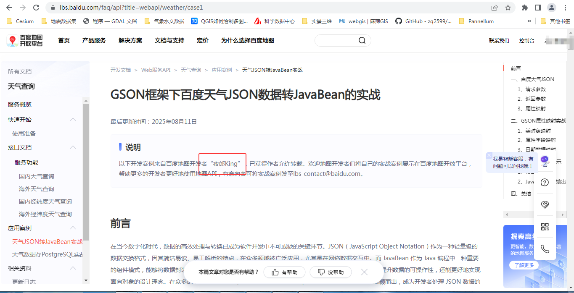
Task: Click the search magnifier icon
Action: [362, 40]
